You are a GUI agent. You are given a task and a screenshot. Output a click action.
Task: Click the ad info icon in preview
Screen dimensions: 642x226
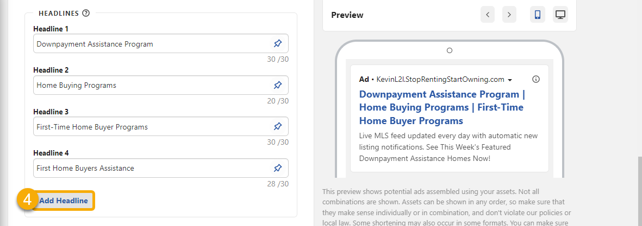536,79
